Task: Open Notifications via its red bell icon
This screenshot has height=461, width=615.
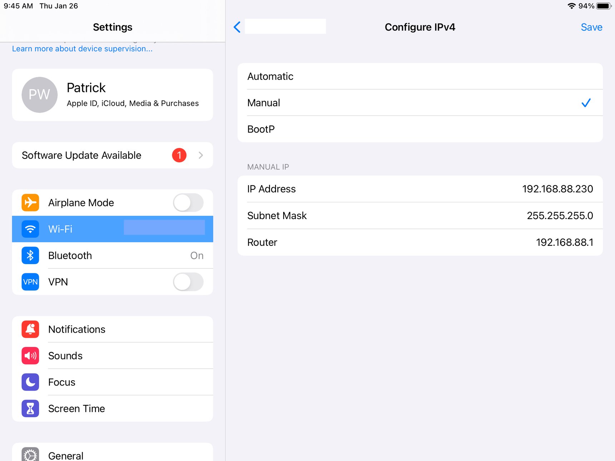Action: tap(30, 329)
